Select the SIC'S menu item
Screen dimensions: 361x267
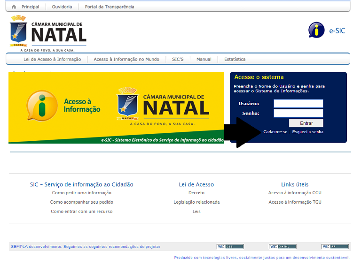pos(178,59)
